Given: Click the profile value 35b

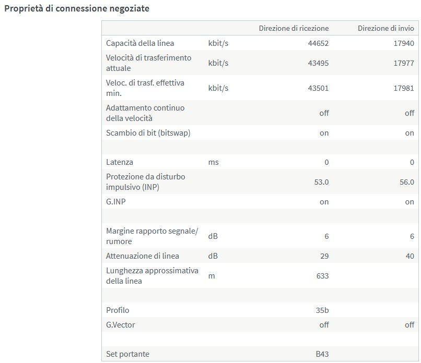Looking at the screenshot, I should tap(322, 310).
